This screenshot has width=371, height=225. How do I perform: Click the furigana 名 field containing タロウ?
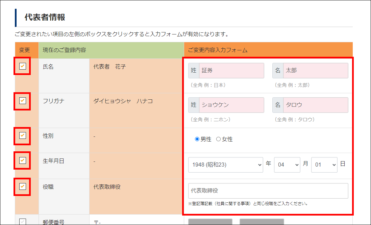(315, 105)
